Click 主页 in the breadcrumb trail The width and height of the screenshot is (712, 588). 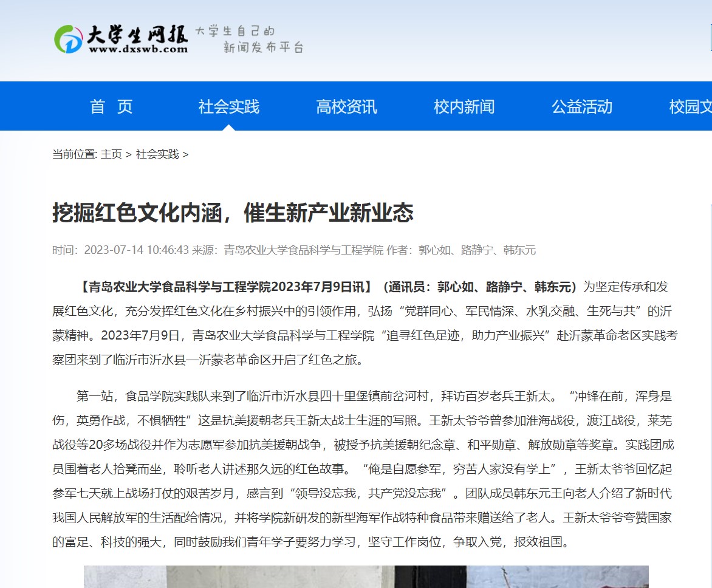(x=111, y=154)
